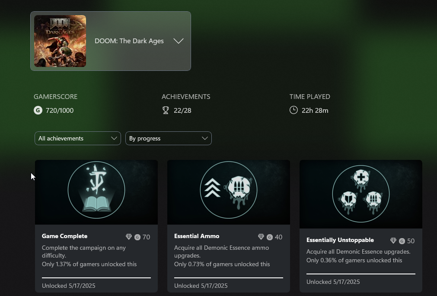The width and height of the screenshot is (437, 296).
Task: Click the Essentially Unstoppable progress bar
Action: (361, 274)
